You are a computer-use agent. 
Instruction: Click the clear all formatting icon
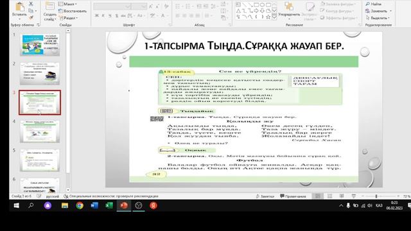click(166, 6)
